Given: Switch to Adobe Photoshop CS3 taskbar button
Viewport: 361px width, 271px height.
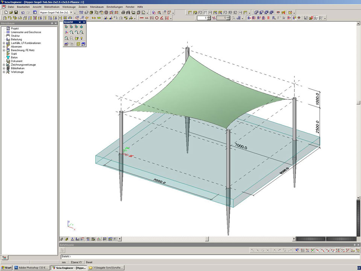Looking at the screenshot, I should [x=32, y=268].
